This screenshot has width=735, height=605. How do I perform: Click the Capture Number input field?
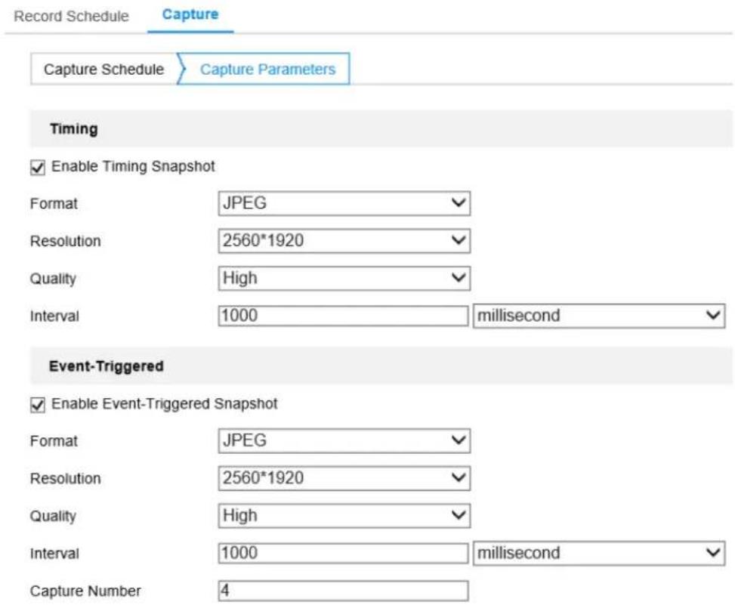(343, 591)
